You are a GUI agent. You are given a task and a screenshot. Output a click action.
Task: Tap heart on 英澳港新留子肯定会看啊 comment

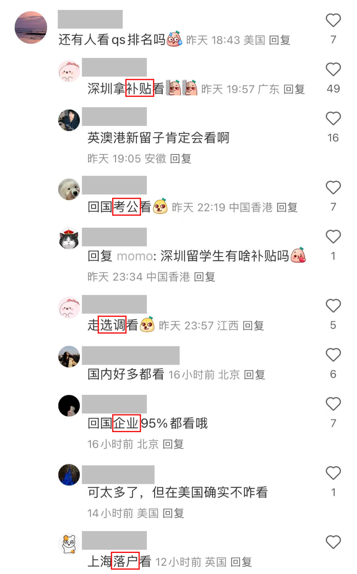pyautogui.click(x=333, y=119)
